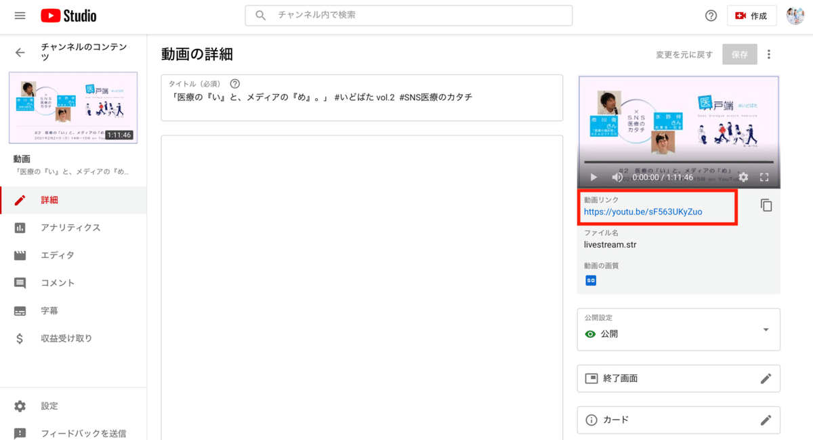Expand the 公開設定 visibility dropdown
The image size is (813, 440).
[679, 330]
